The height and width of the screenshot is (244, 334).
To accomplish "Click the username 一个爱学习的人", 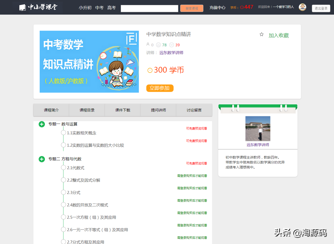I will 283,7.
